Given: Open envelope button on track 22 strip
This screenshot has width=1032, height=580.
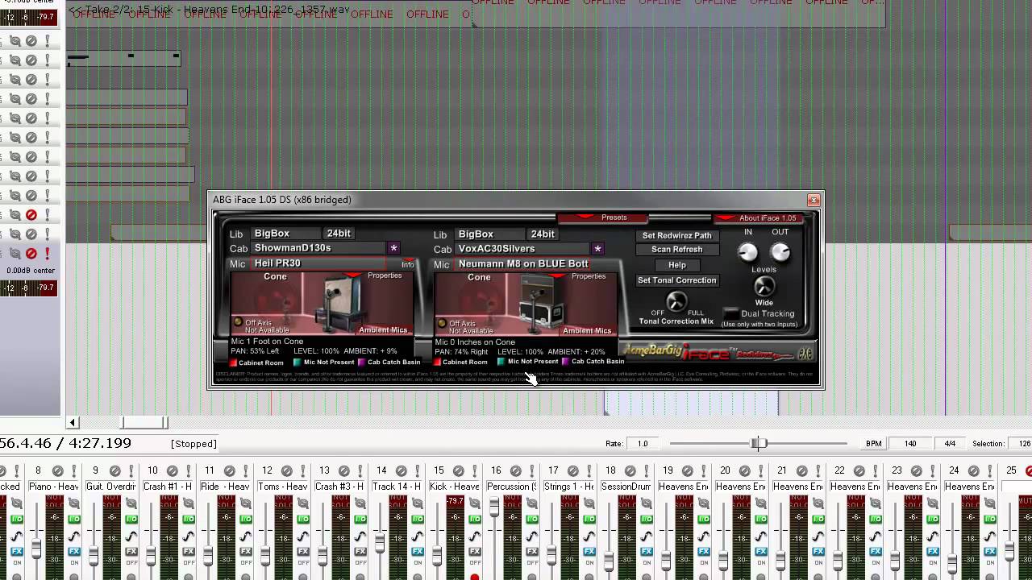Looking at the screenshot, I should (876, 536).
